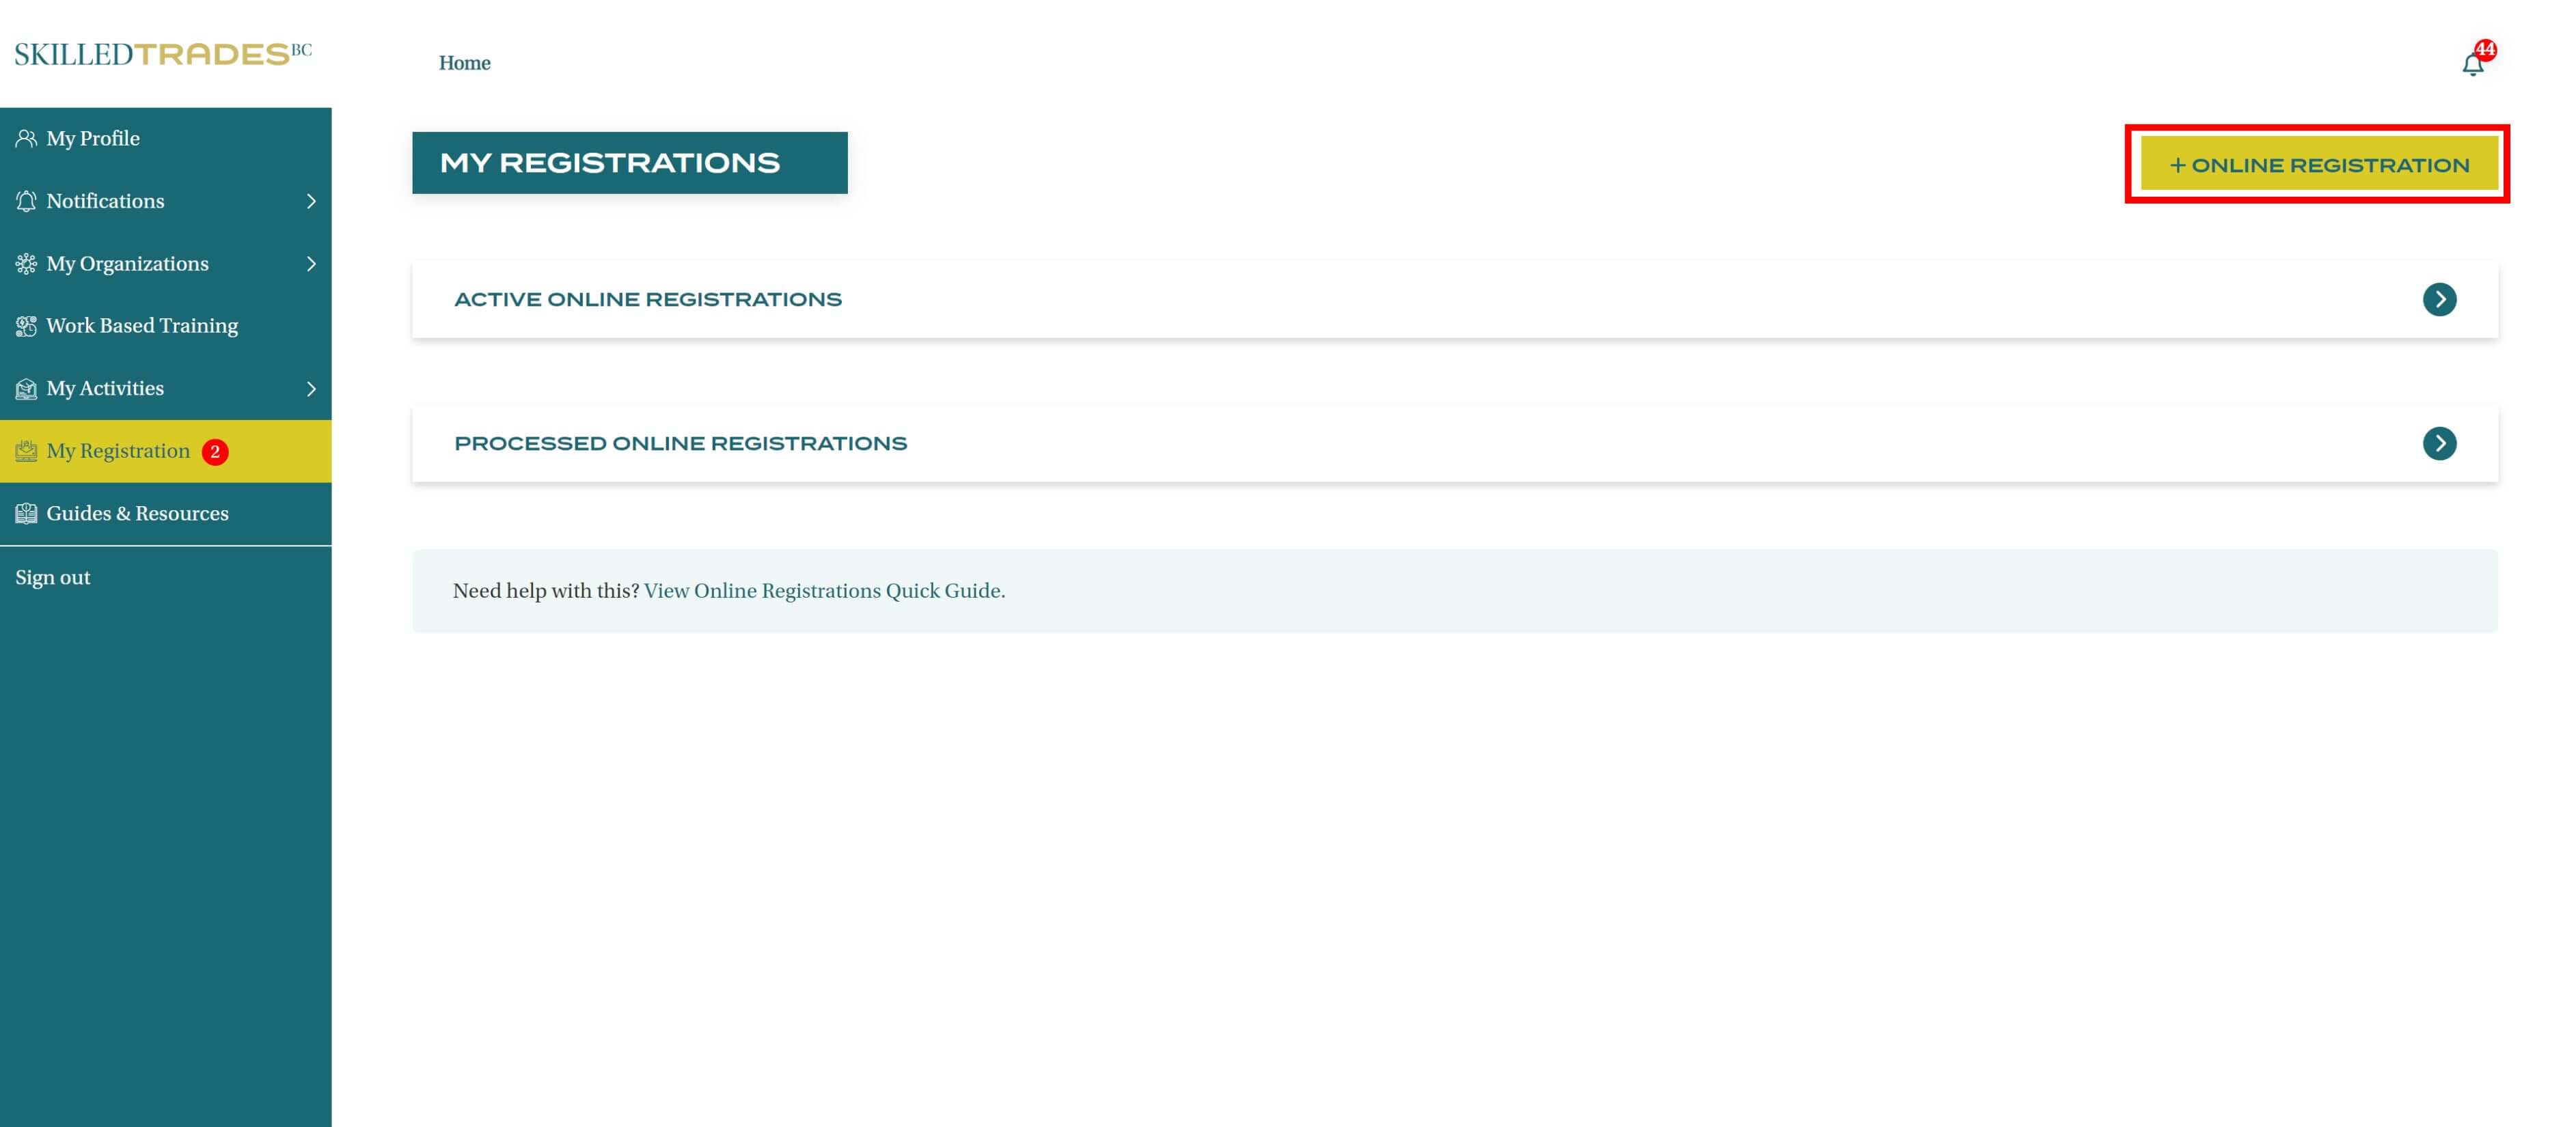The image size is (2576, 1127).
Task: Select Guides & Resources menu item
Action: point(137,514)
